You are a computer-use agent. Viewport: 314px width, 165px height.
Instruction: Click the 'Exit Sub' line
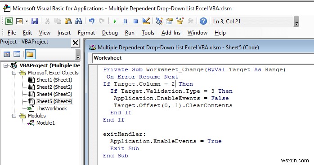tap(124, 148)
